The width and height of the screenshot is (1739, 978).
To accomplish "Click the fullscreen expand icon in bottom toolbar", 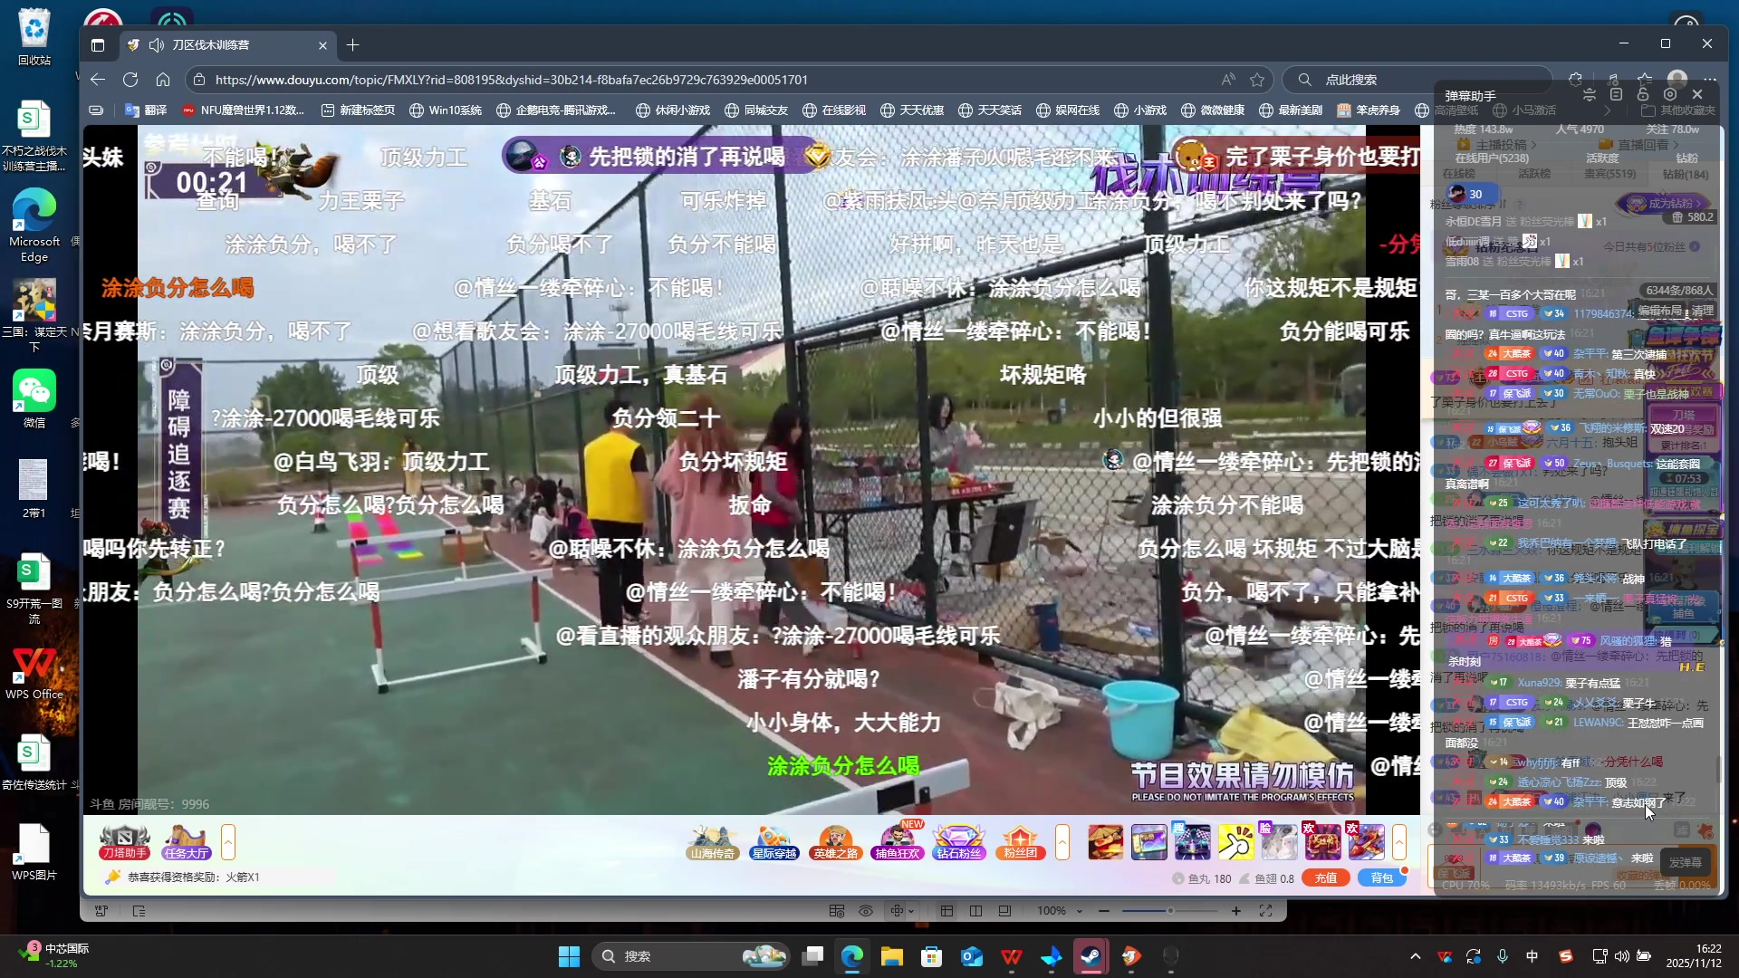I will 1266,911.
